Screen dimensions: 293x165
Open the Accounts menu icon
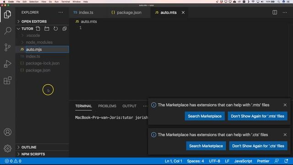tap(7, 132)
